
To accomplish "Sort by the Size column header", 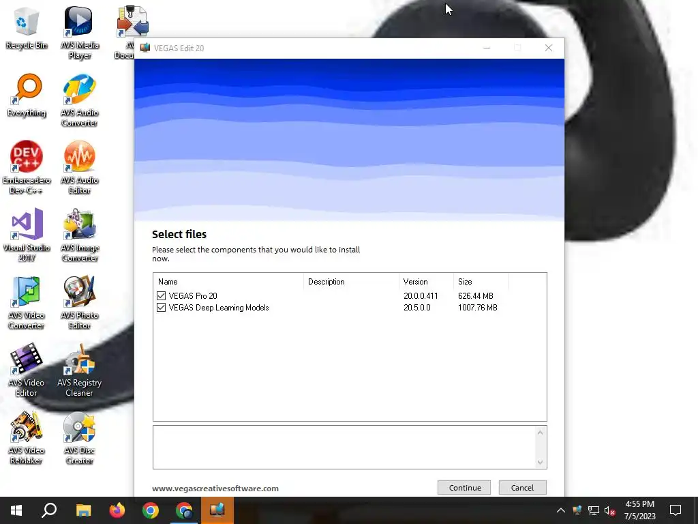I will [481, 282].
